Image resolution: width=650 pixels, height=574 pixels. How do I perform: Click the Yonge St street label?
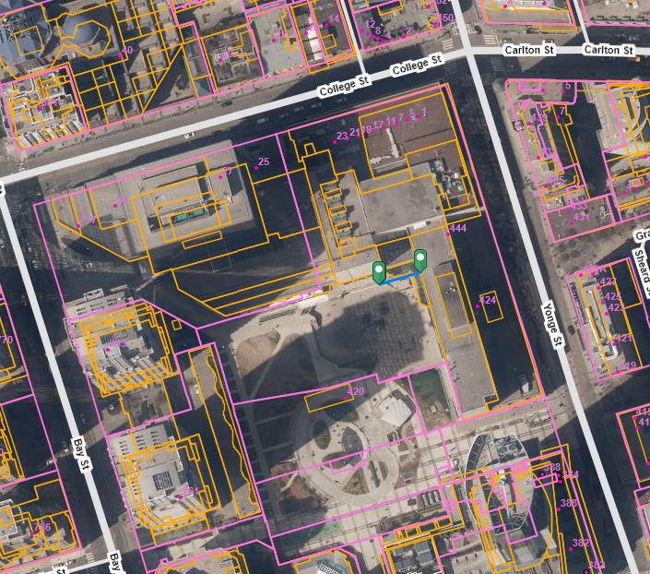click(x=552, y=326)
